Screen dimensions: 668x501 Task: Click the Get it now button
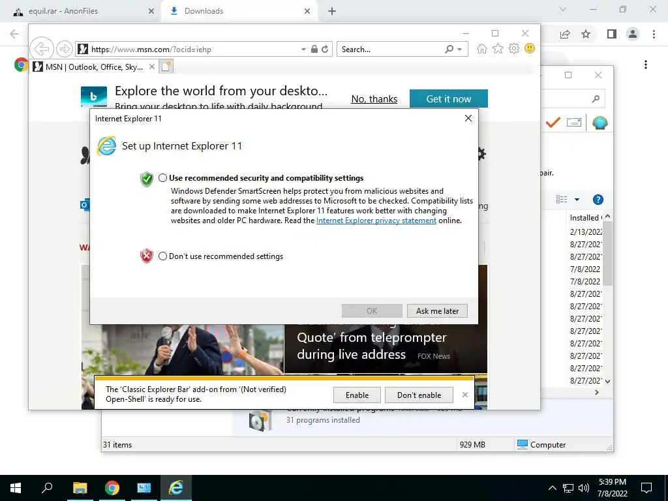pos(449,99)
